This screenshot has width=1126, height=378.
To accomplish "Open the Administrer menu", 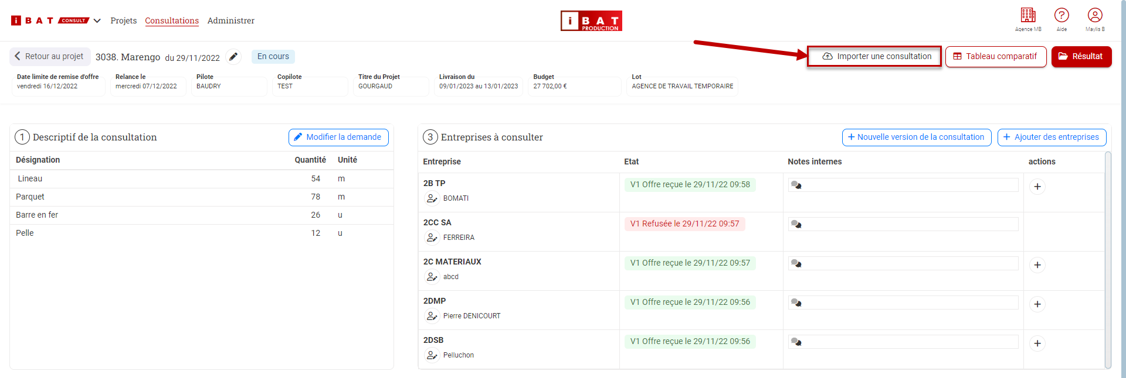I will [x=231, y=20].
